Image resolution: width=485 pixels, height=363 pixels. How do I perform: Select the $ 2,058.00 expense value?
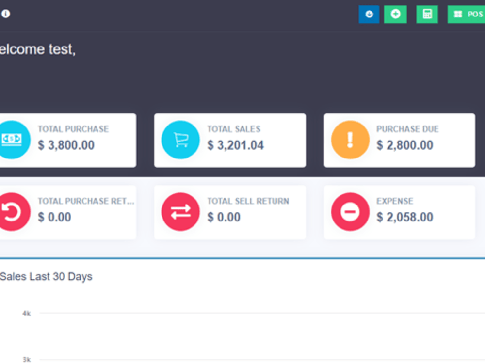pos(404,217)
